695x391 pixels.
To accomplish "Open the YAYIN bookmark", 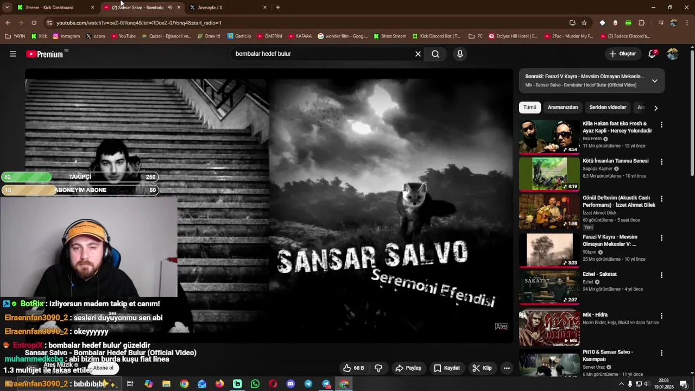I will click(x=15, y=36).
